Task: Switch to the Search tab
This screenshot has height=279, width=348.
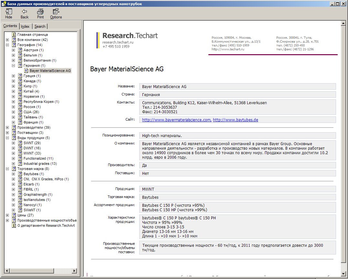Action: [x=40, y=26]
